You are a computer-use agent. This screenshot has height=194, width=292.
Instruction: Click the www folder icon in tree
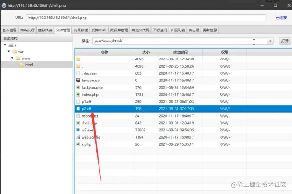(18, 58)
